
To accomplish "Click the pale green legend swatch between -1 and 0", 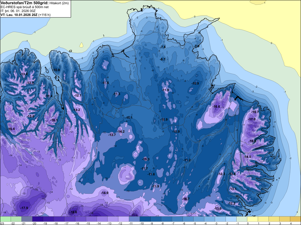I will click(242, 219).
